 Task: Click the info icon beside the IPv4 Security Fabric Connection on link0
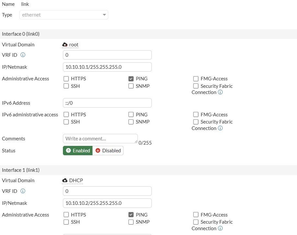(220, 92)
